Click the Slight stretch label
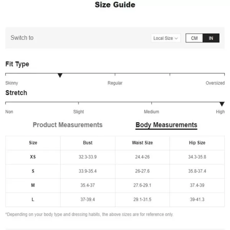This screenshot has width=230, height=230. (79, 112)
